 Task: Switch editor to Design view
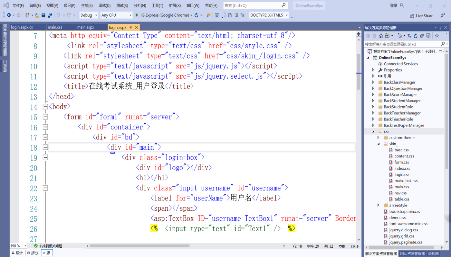pos(17,253)
